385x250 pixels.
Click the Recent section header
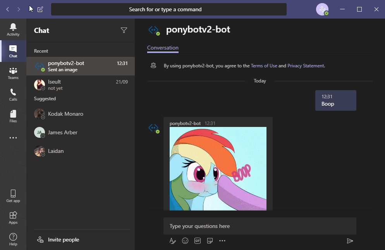coord(41,51)
